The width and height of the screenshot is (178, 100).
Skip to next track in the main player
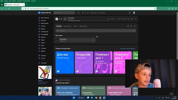click(x=61, y=19)
